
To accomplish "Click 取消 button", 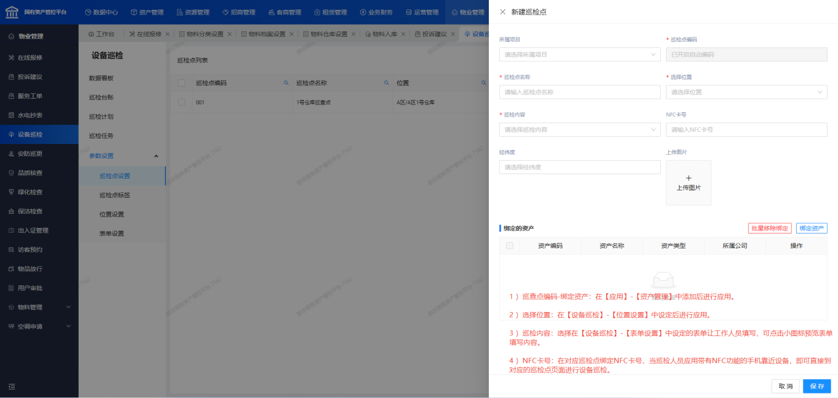I will tap(785, 386).
